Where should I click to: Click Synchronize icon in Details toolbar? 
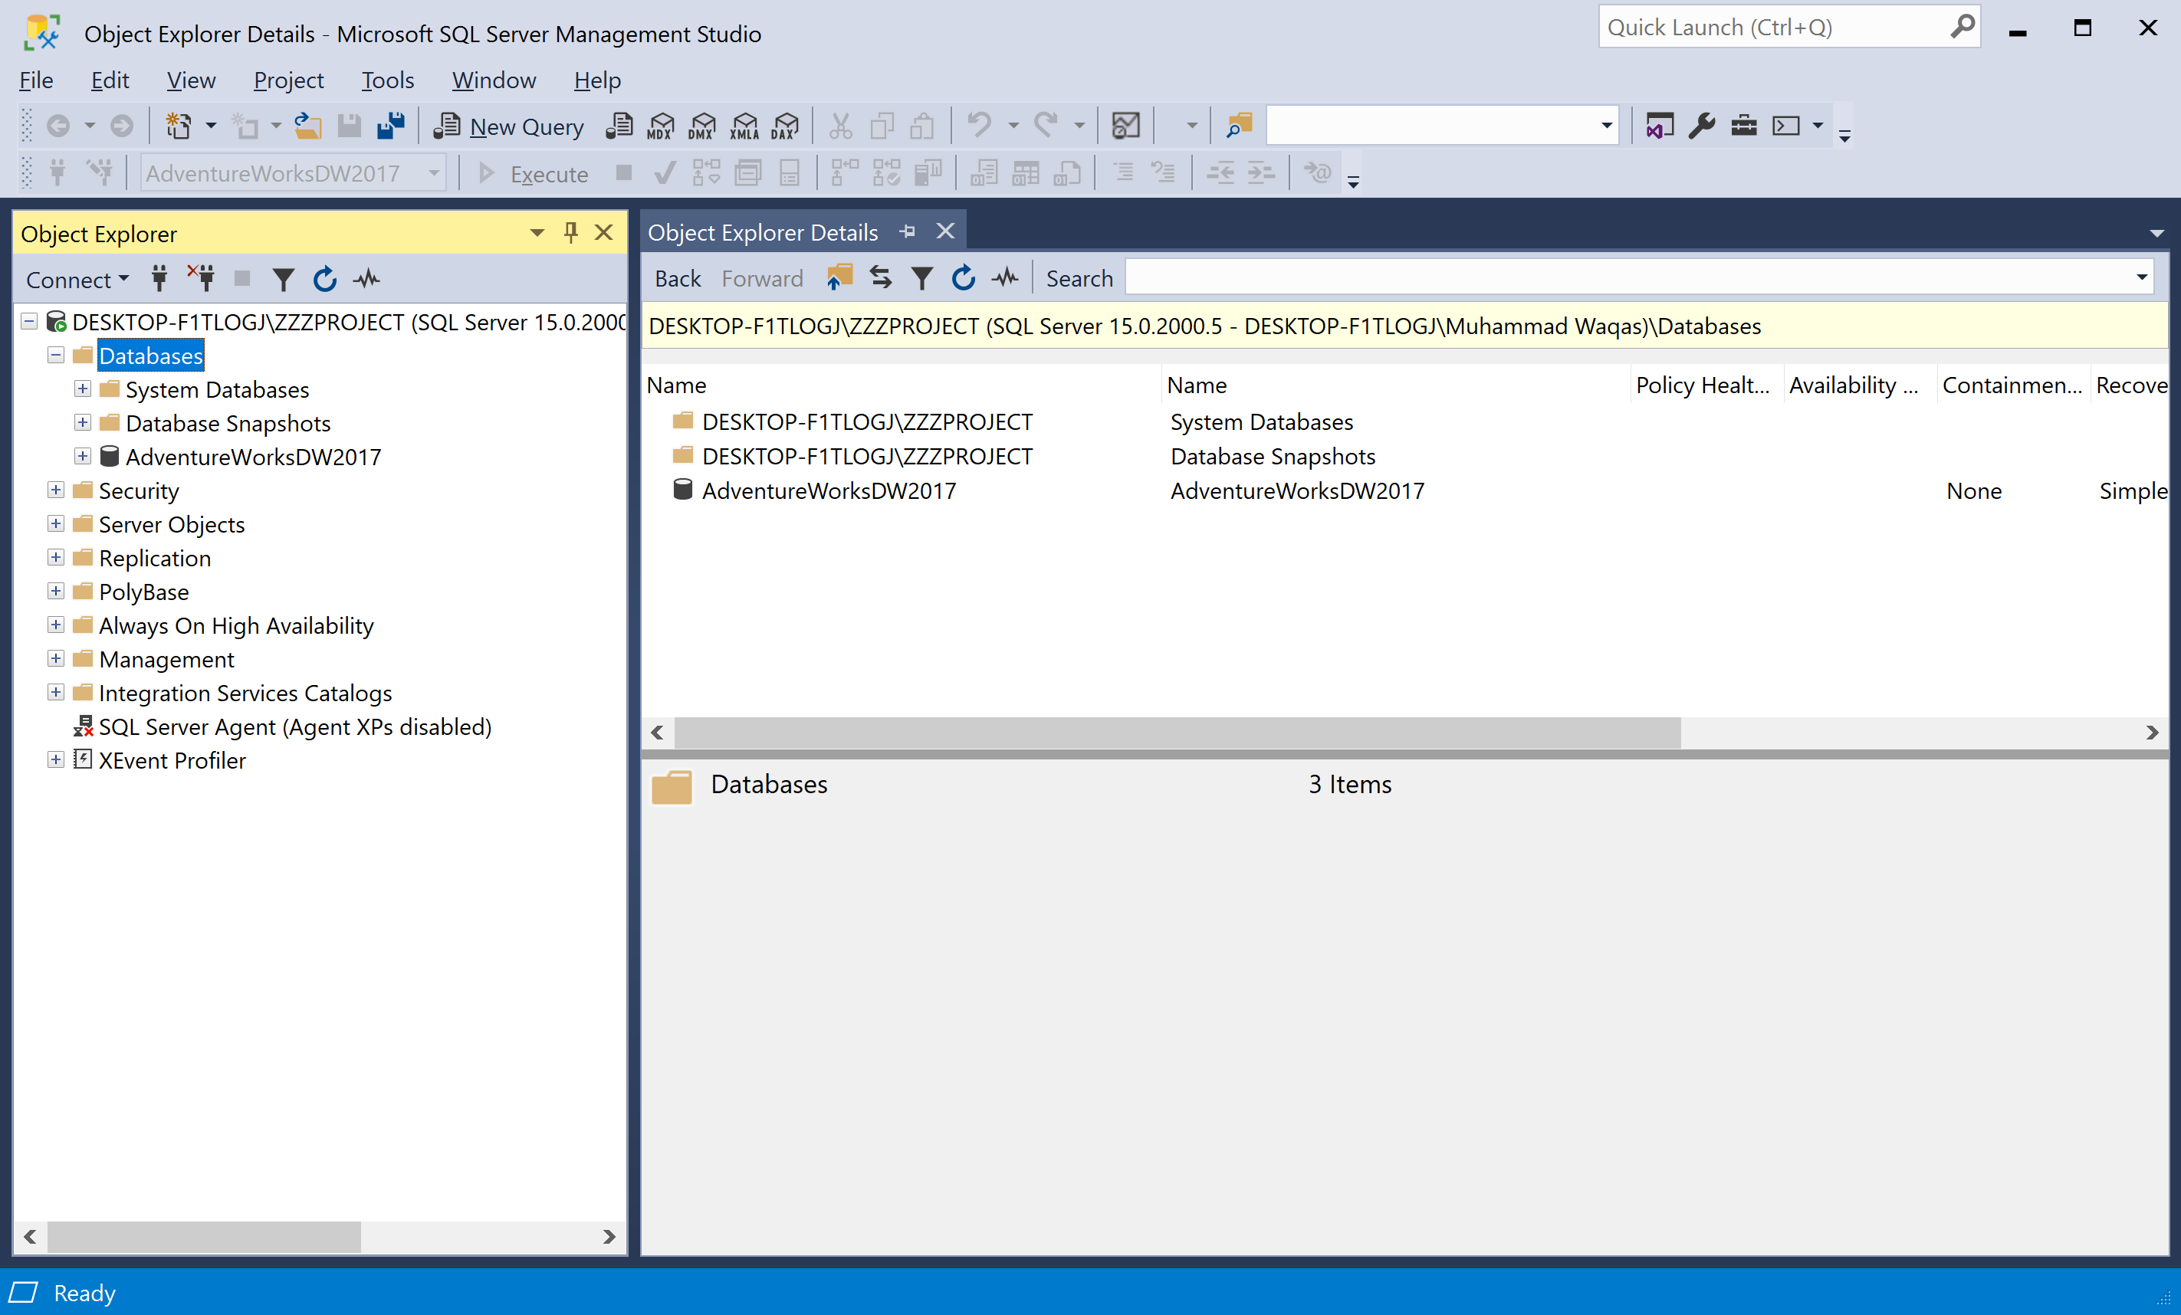pyautogui.click(x=880, y=278)
